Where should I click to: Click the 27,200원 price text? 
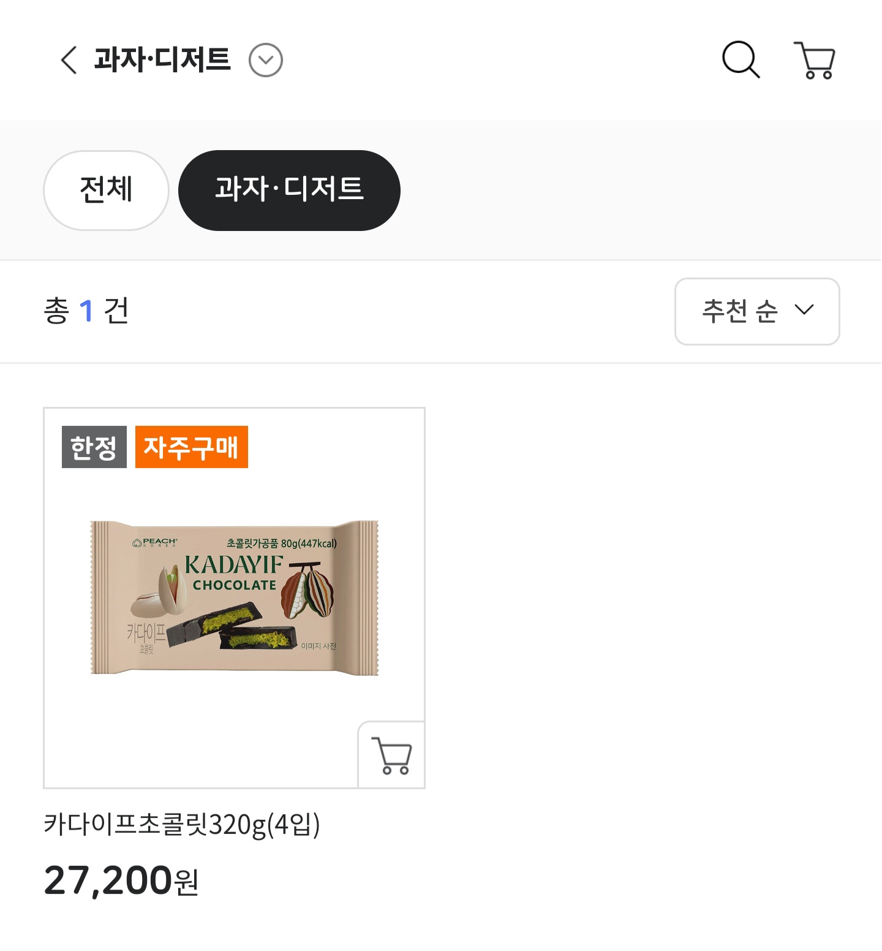pos(121,881)
